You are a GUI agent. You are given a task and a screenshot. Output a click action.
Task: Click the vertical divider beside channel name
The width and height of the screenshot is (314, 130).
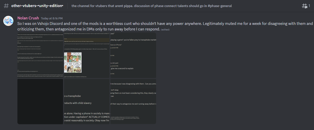pos(68,6)
